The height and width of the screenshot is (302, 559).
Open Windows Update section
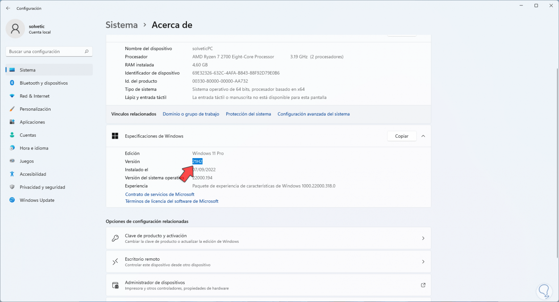click(49, 200)
